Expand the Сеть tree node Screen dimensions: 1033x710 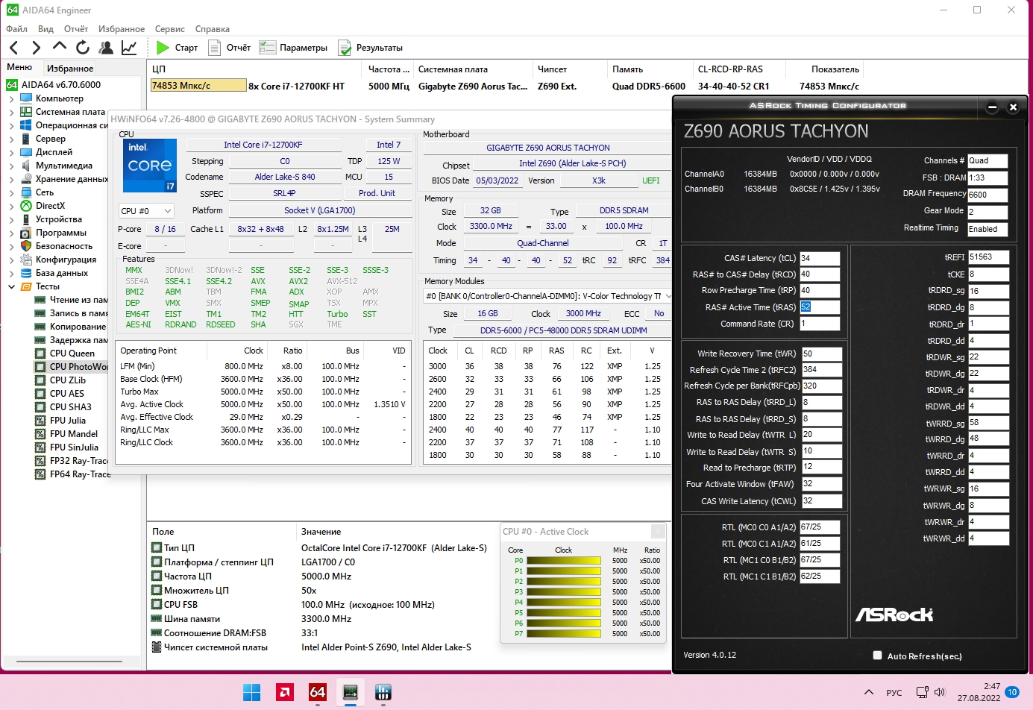[12, 192]
